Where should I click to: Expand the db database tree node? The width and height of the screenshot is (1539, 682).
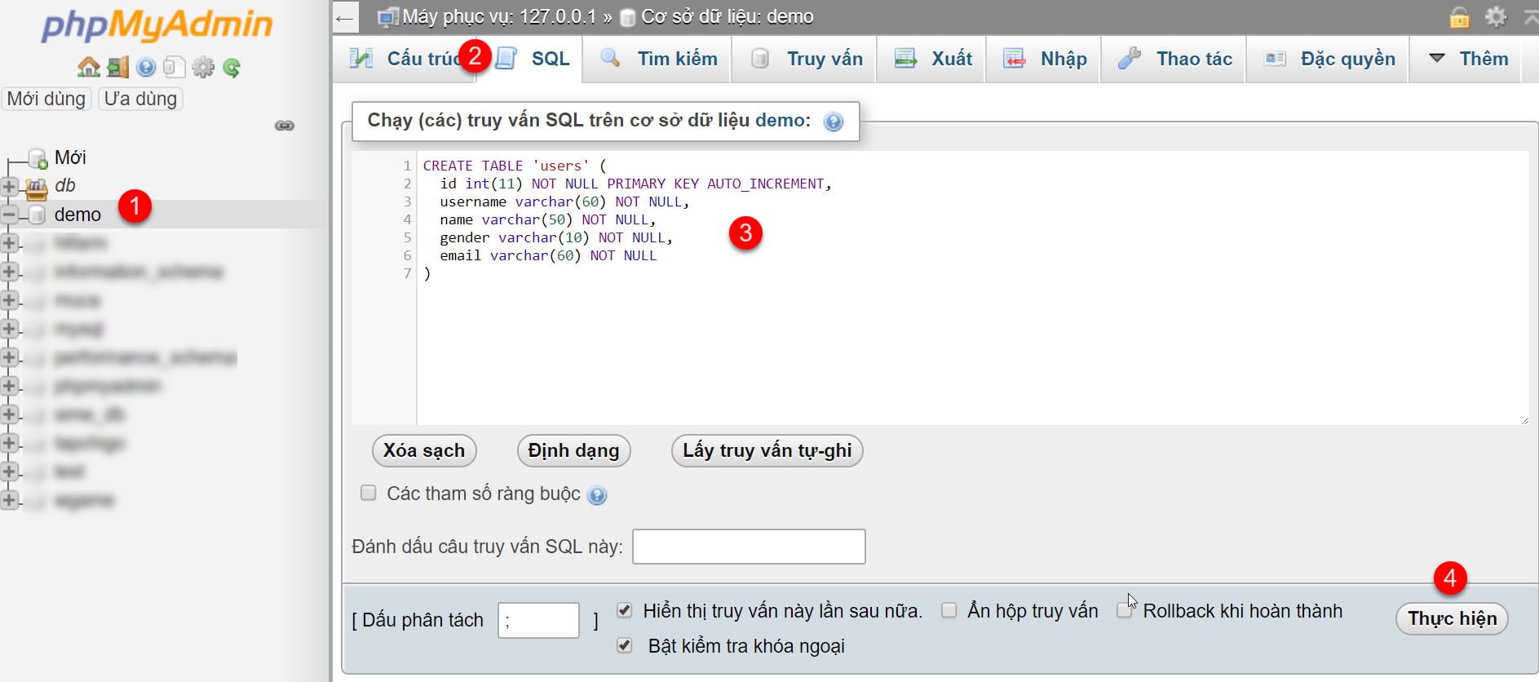pyautogui.click(x=10, y=186)
